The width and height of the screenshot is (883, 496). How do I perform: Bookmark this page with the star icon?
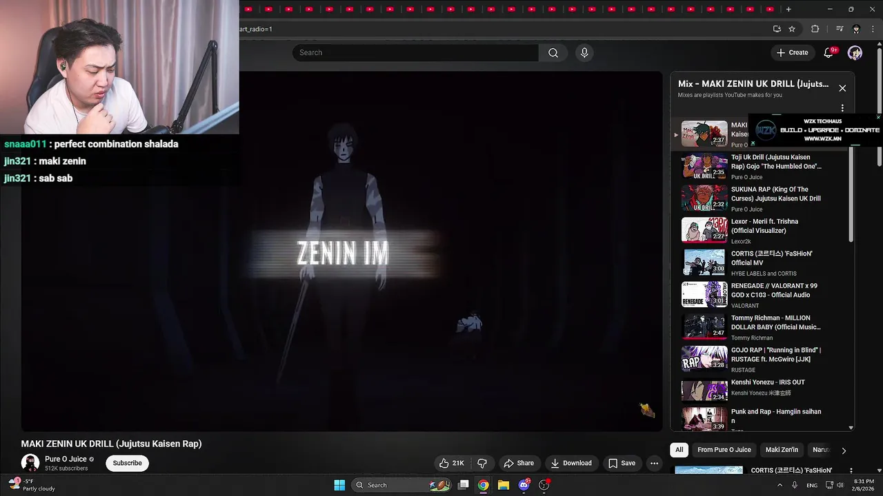point(792,29)
